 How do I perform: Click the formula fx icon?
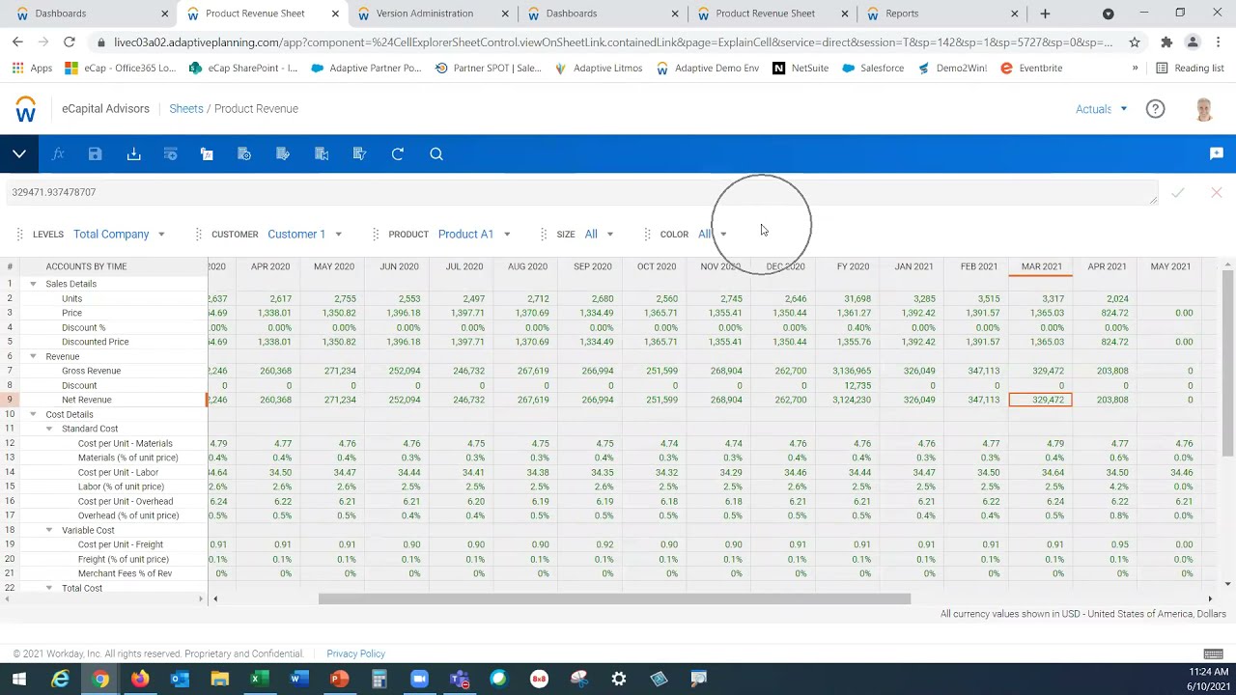pos(58,153)
